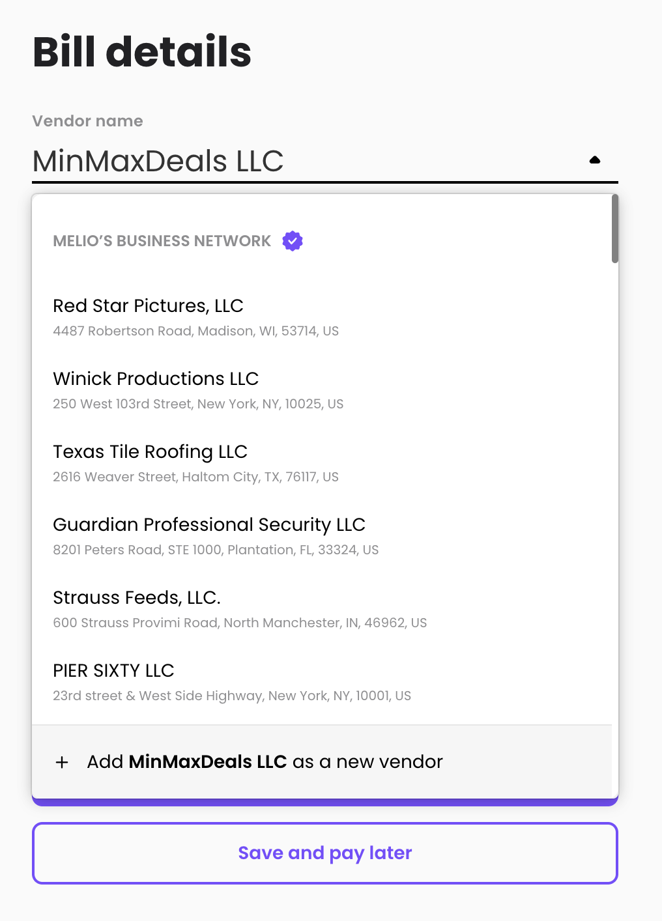Click address 23rd street & West Side Highway
662x921 pixels.
(232, 696)
